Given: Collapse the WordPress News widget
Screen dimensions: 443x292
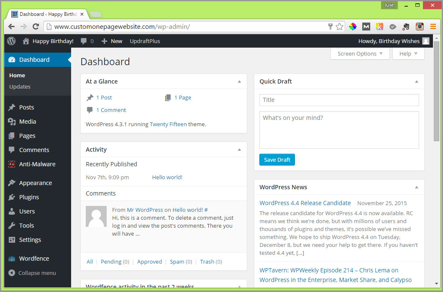Looking at the screenshot, I should pyautogui.click(x=417, y=187).
